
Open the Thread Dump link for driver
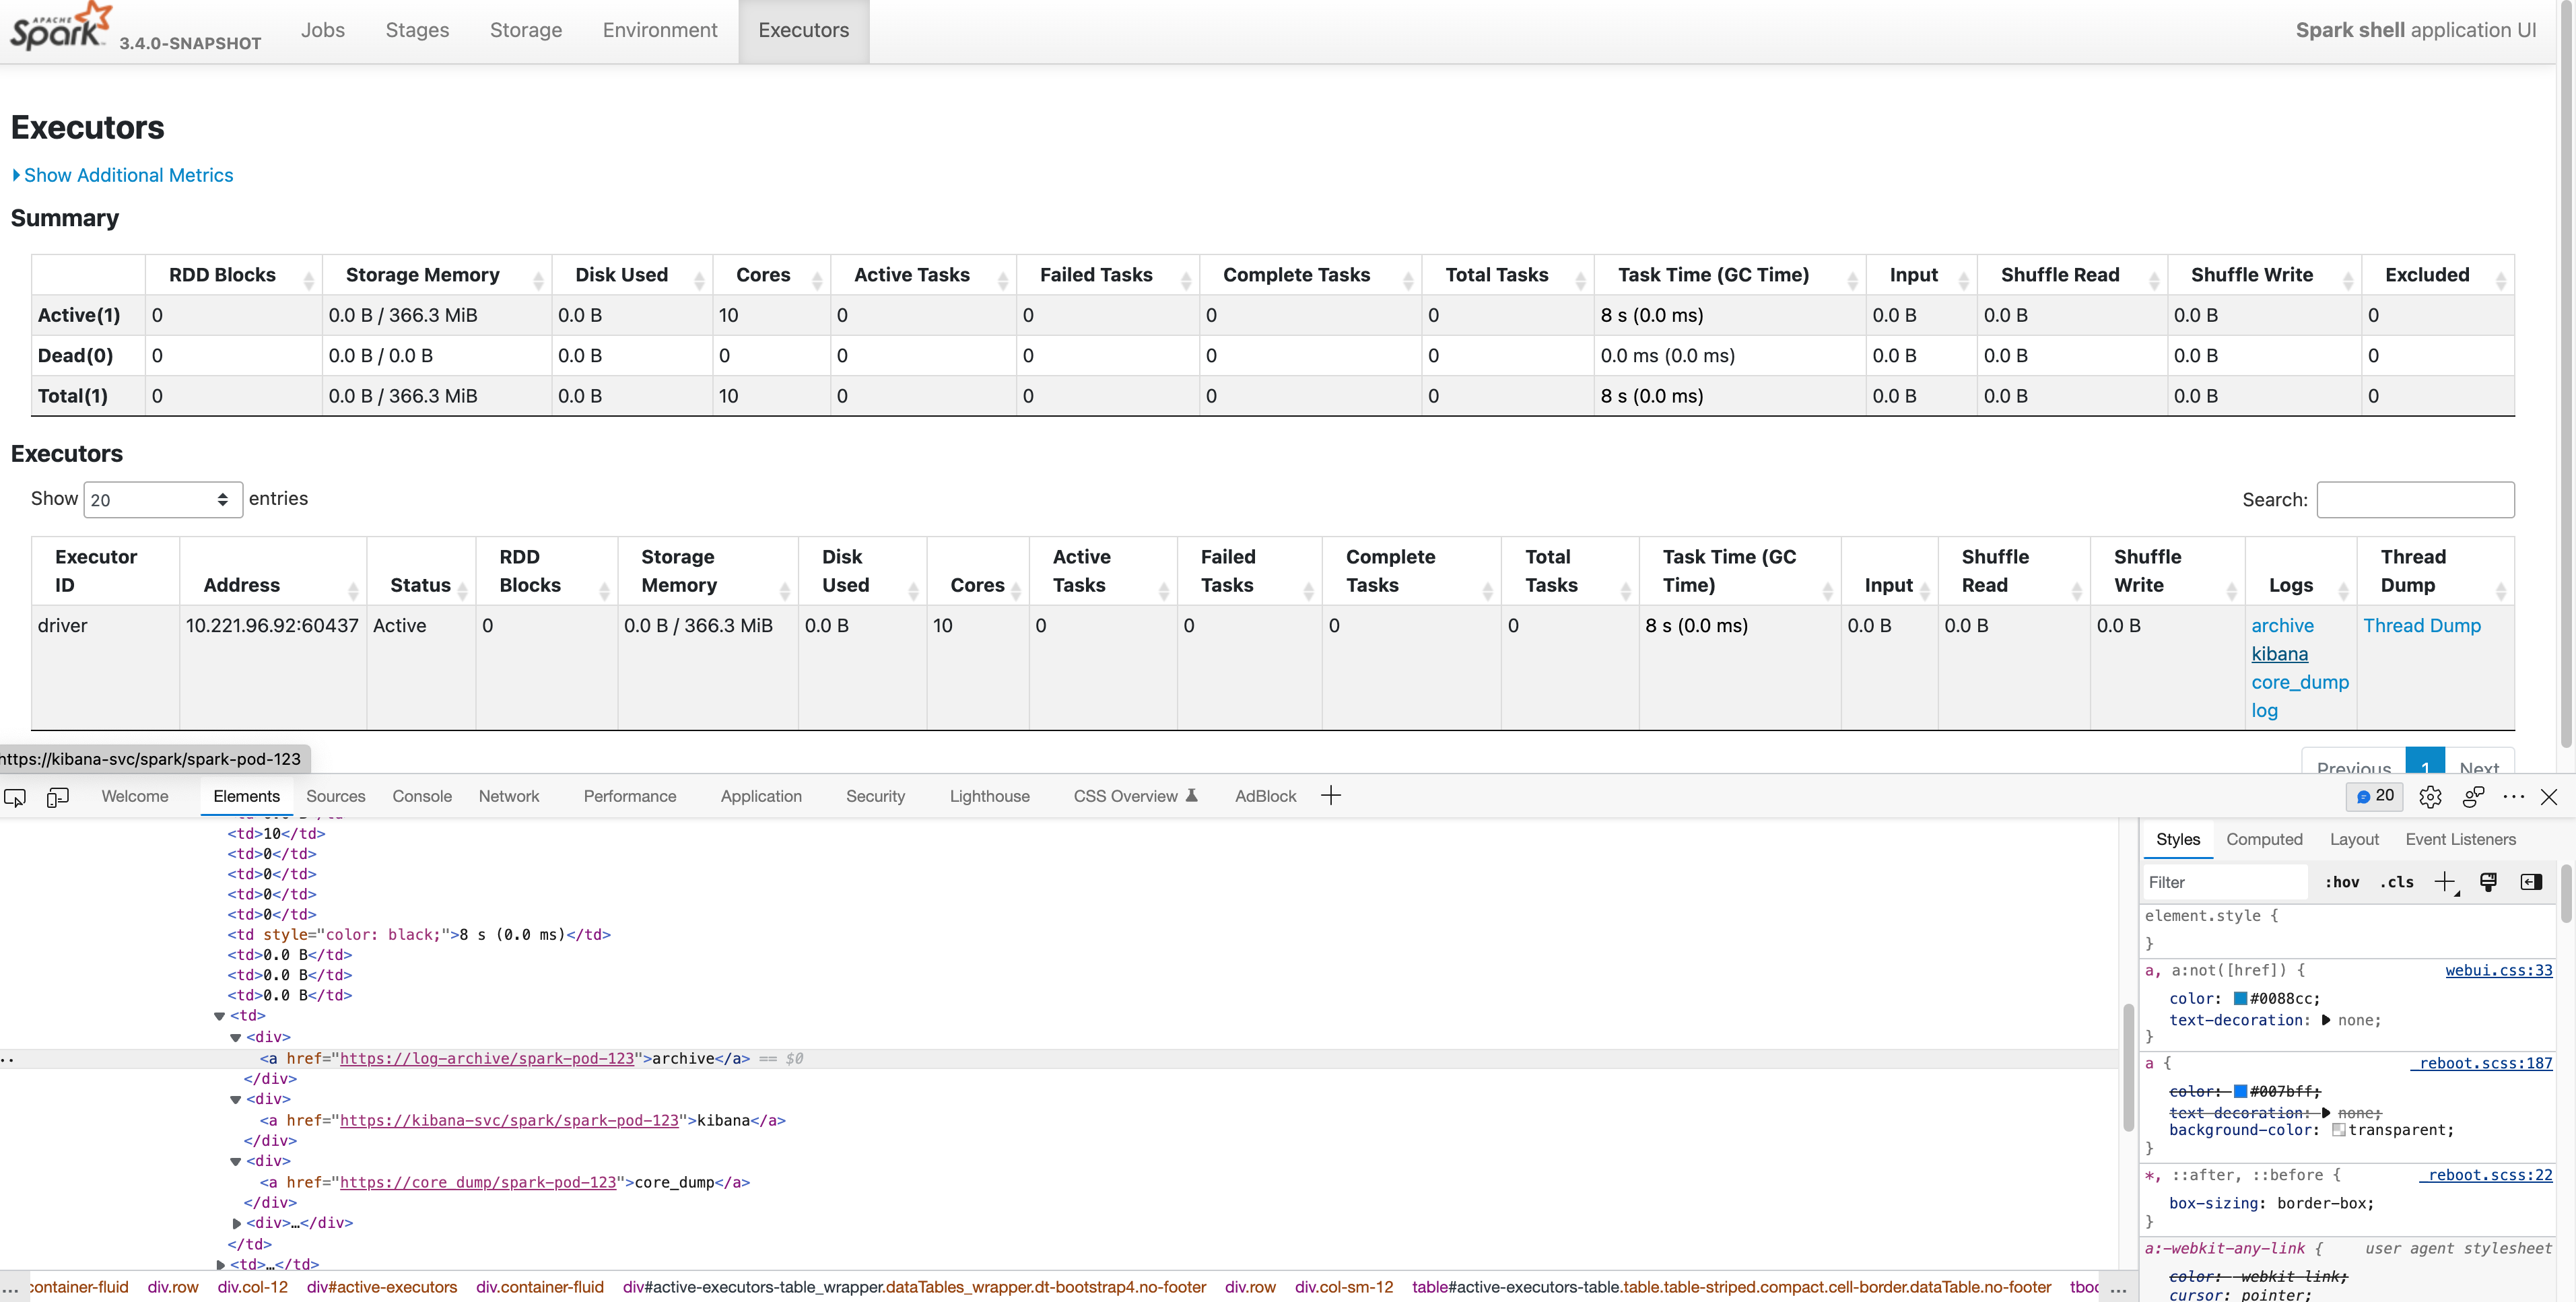[2421, 626]
